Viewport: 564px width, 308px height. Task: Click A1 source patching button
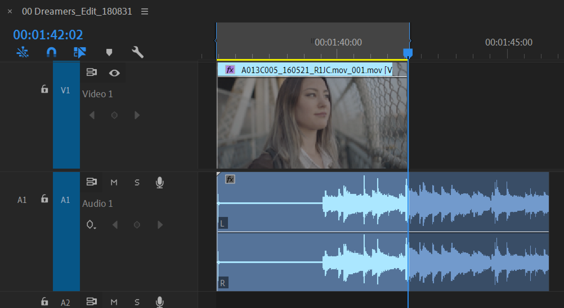[x=22, y=200]
